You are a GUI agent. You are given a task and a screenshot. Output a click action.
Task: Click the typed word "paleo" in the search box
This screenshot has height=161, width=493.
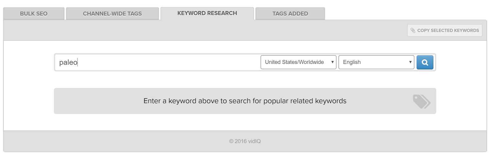68,62
